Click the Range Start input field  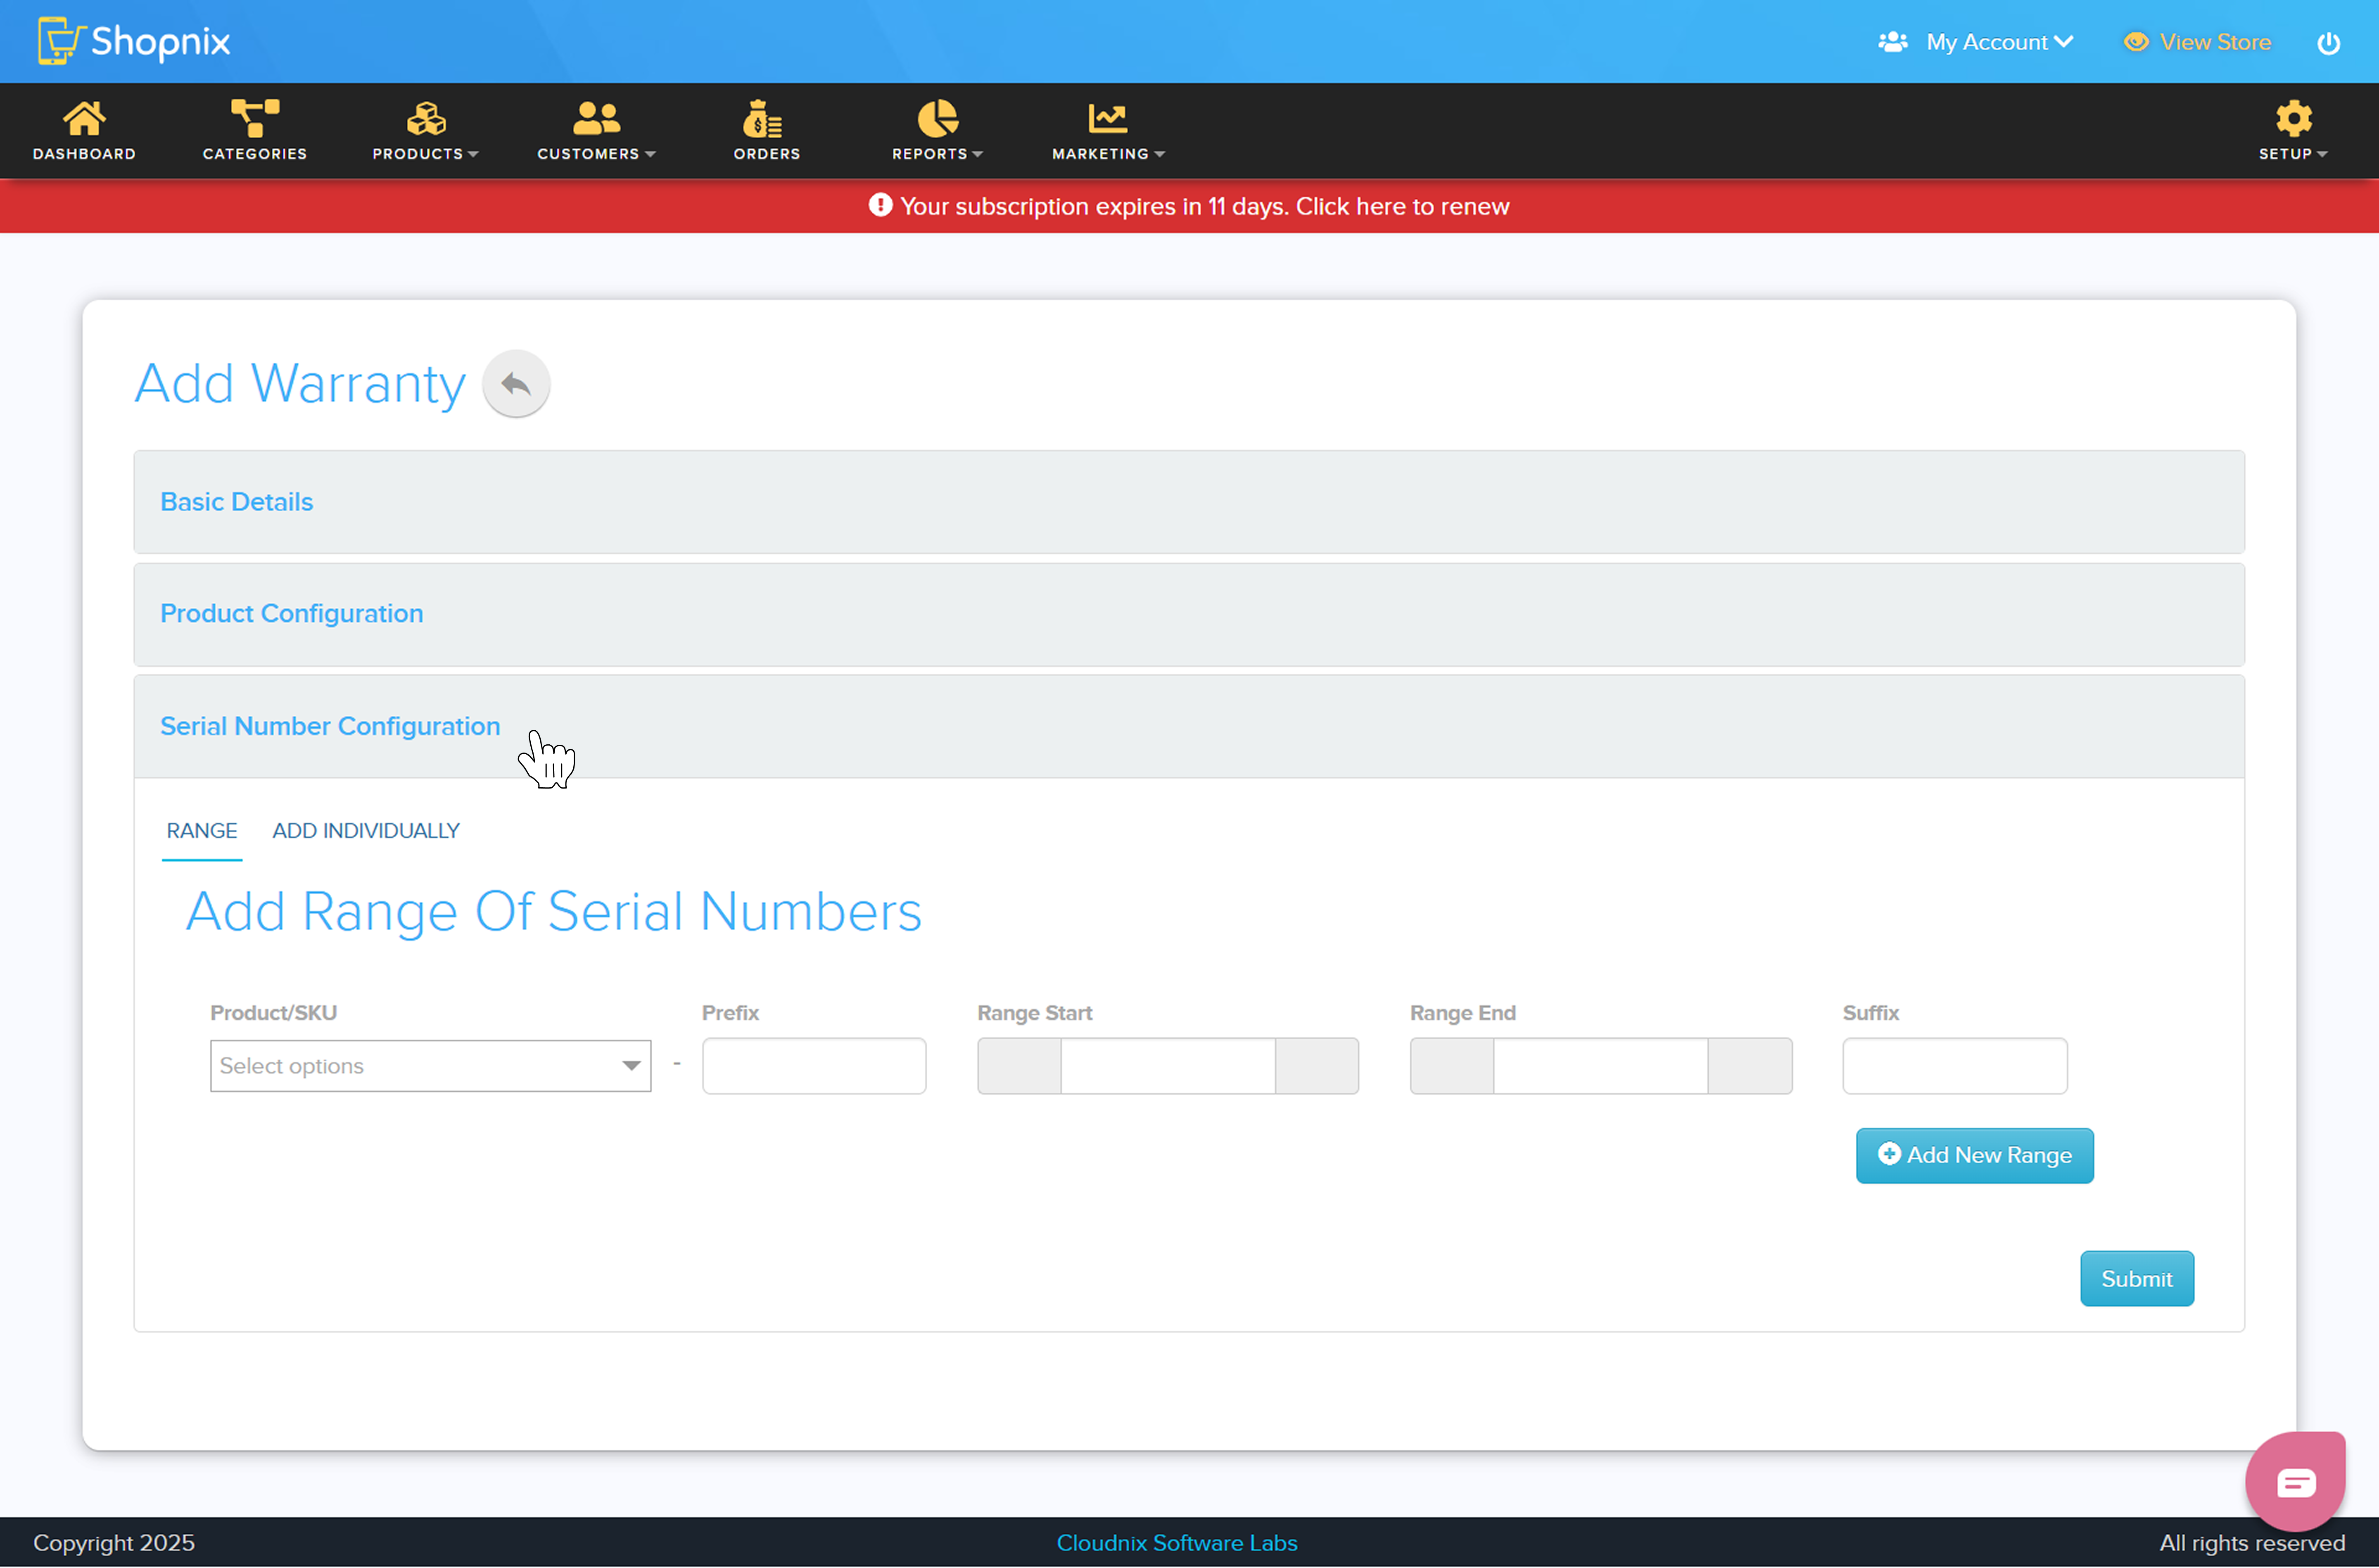click(1168, 1066)
